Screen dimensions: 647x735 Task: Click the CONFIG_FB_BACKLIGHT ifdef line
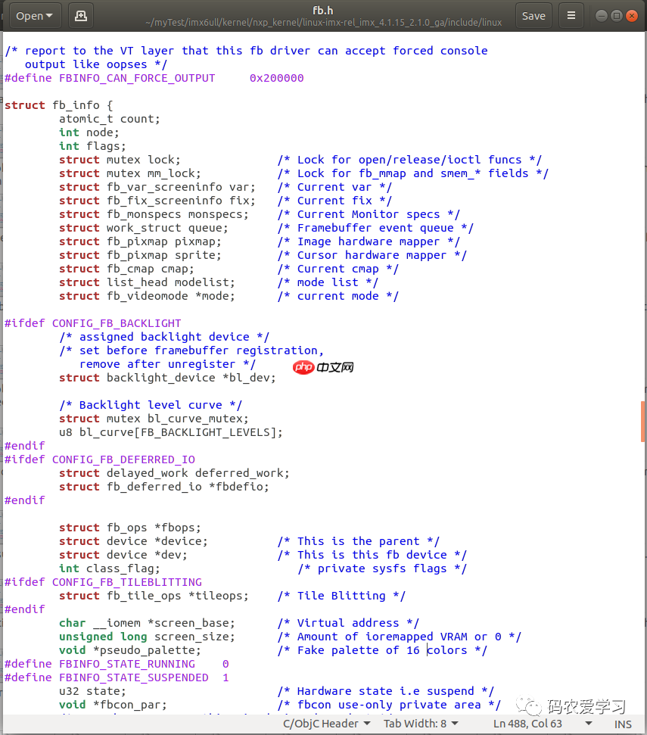(92, 322)
